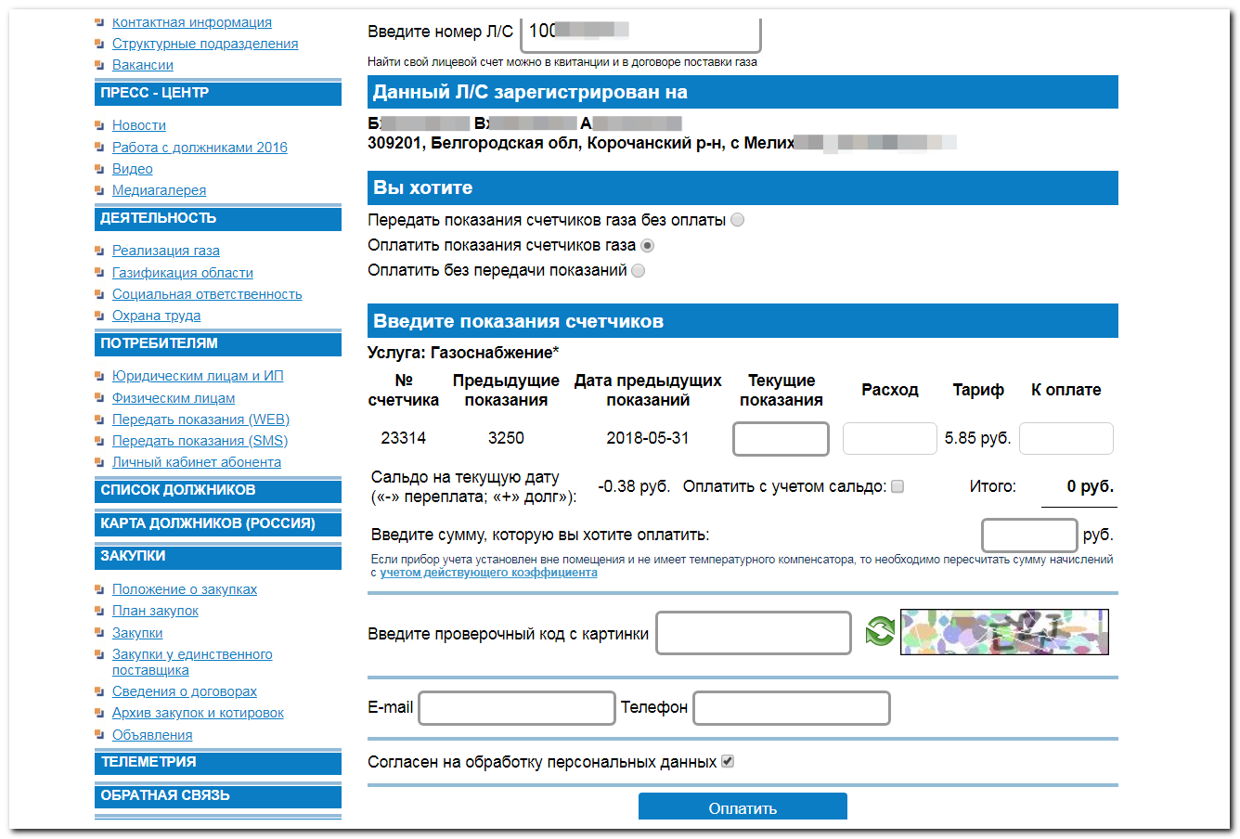The height and width of the screenshot is (839, 1240).
Task: Open Газификация области link
Action: (x=183, y=273)
